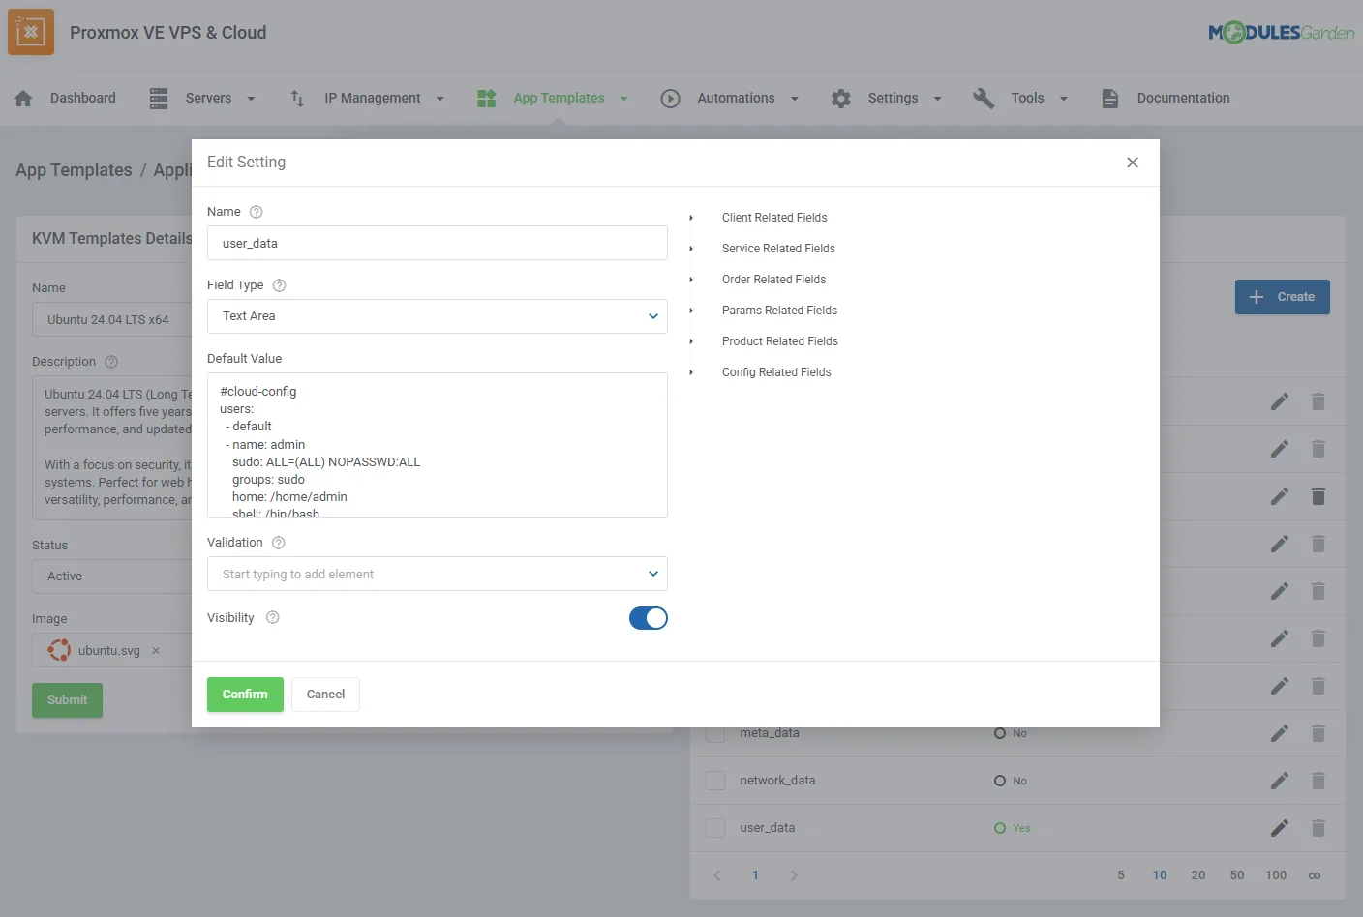
Task: Click App Templates breadcrumb link
Action: click(74, 170)
